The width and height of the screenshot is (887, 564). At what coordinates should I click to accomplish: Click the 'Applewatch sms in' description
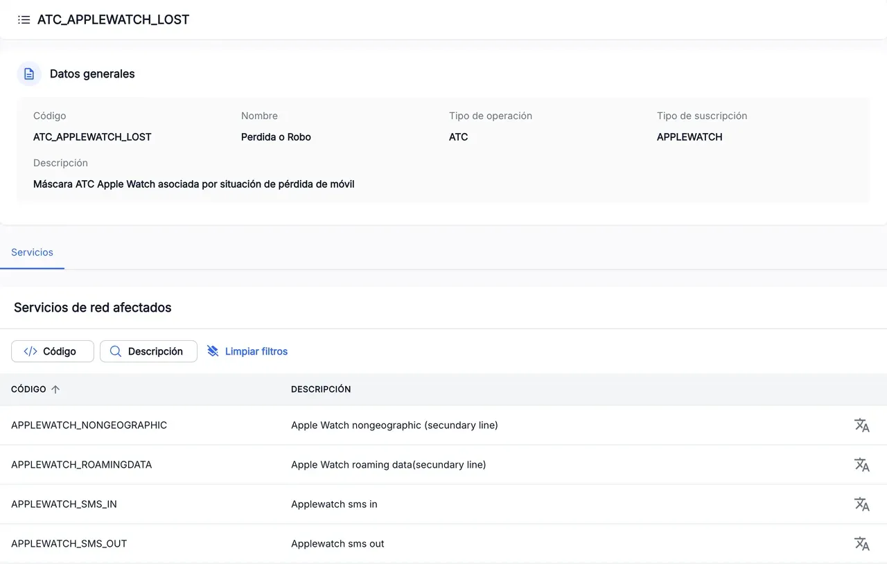[x=334, y=504]
